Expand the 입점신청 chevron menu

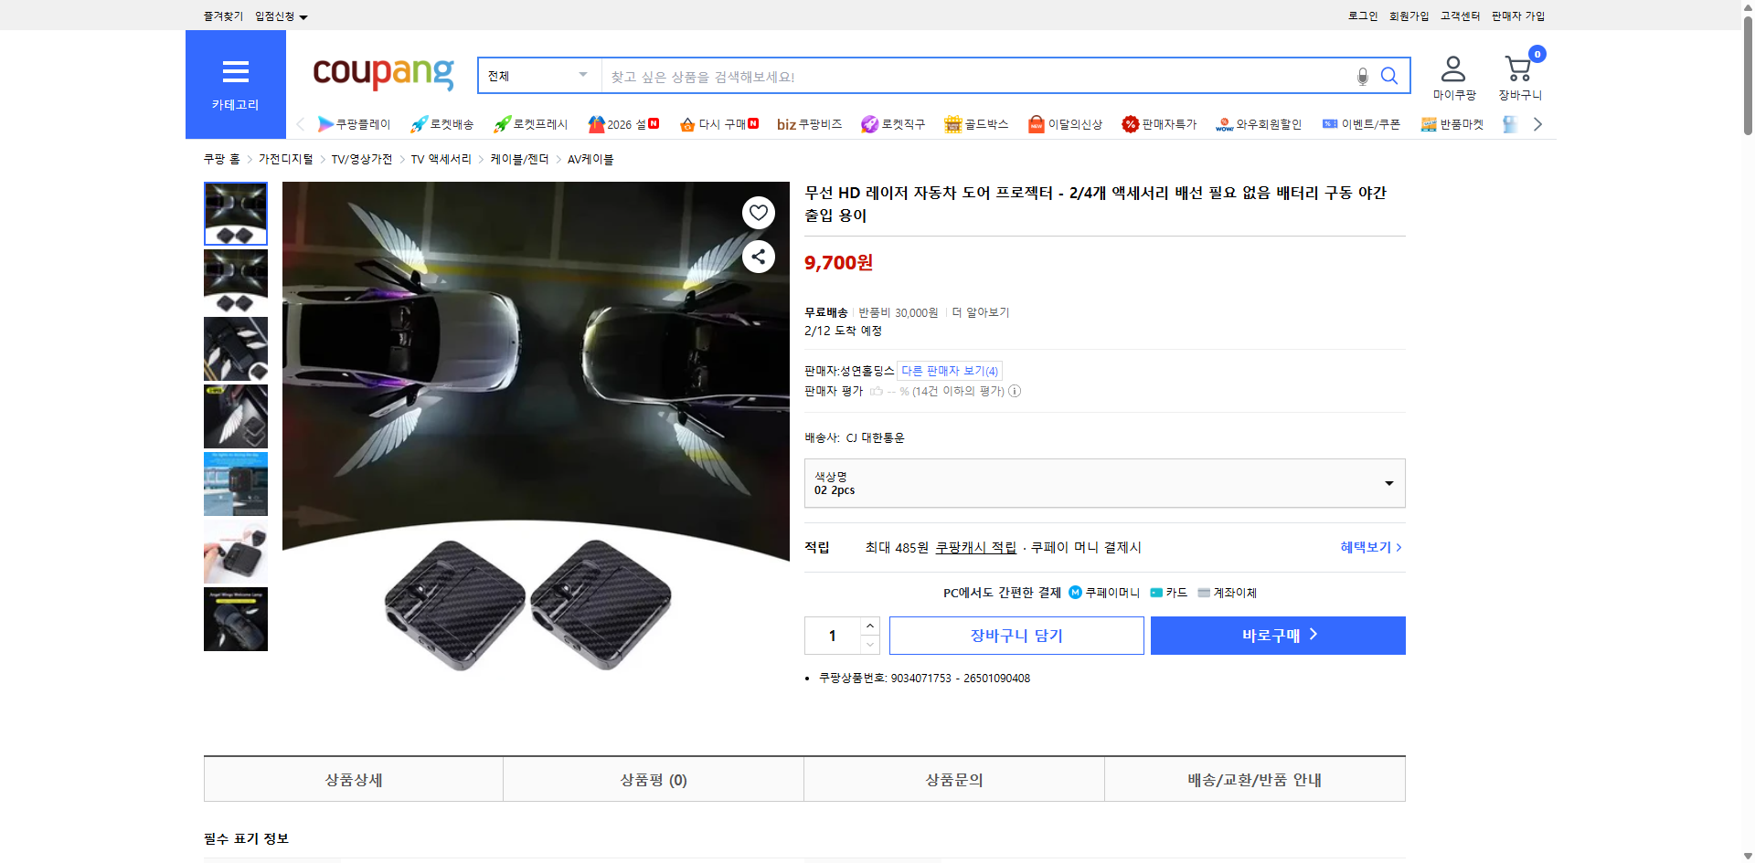pos(304,16)
